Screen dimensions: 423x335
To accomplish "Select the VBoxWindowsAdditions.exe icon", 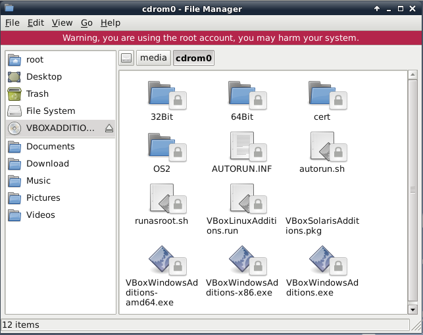I will point(328,261).
